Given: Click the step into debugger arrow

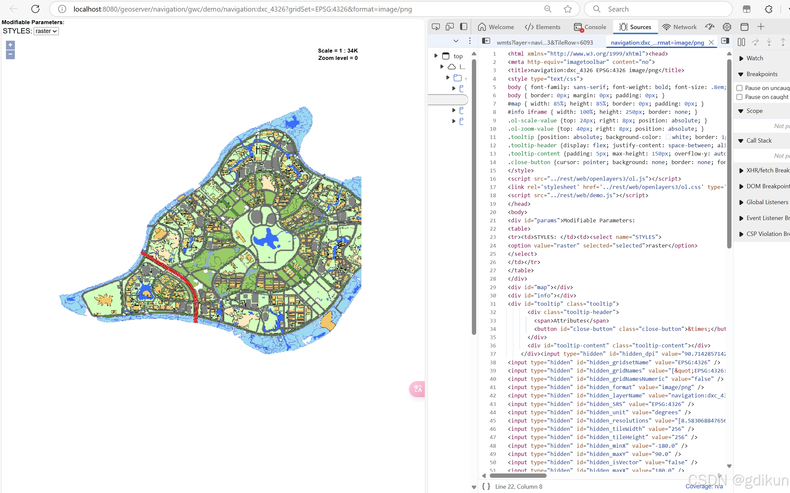Looking at the screenshot, I should click(x=769, y=42).
